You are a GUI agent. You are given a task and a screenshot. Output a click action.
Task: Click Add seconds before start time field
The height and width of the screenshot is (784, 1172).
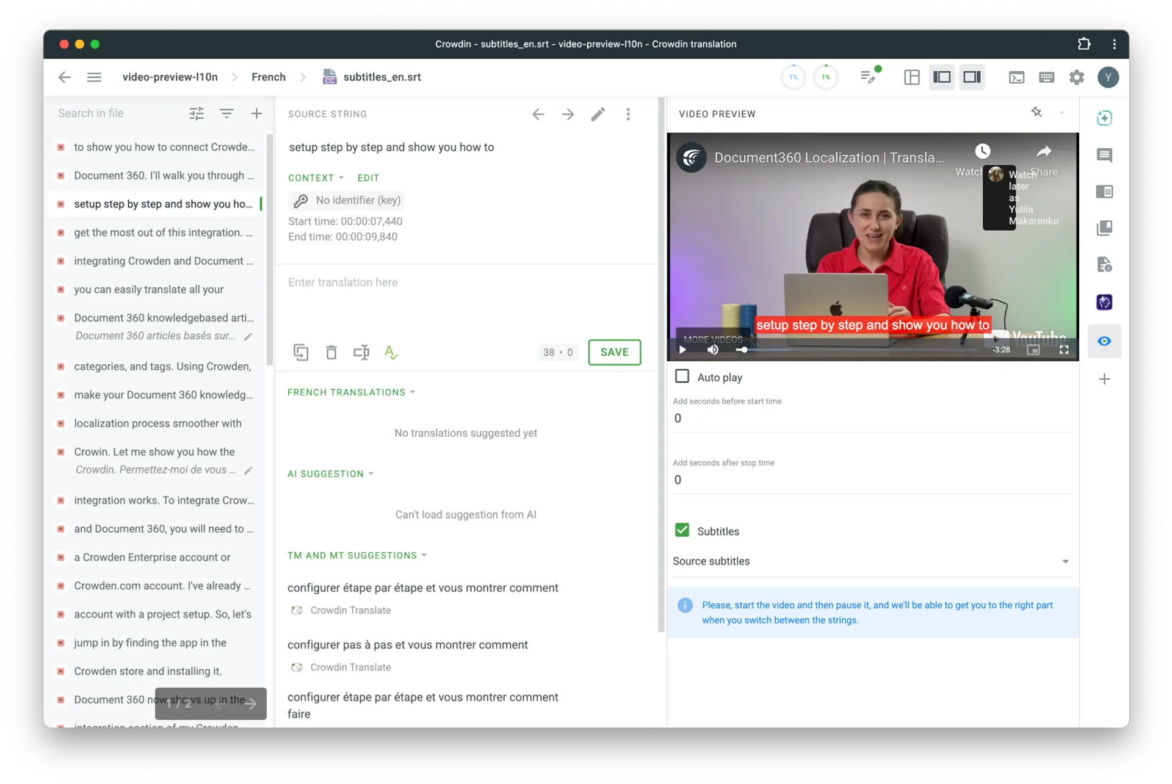coord(872,419)
